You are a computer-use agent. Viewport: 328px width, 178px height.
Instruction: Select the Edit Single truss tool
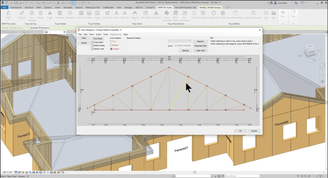tap(146, 15)
